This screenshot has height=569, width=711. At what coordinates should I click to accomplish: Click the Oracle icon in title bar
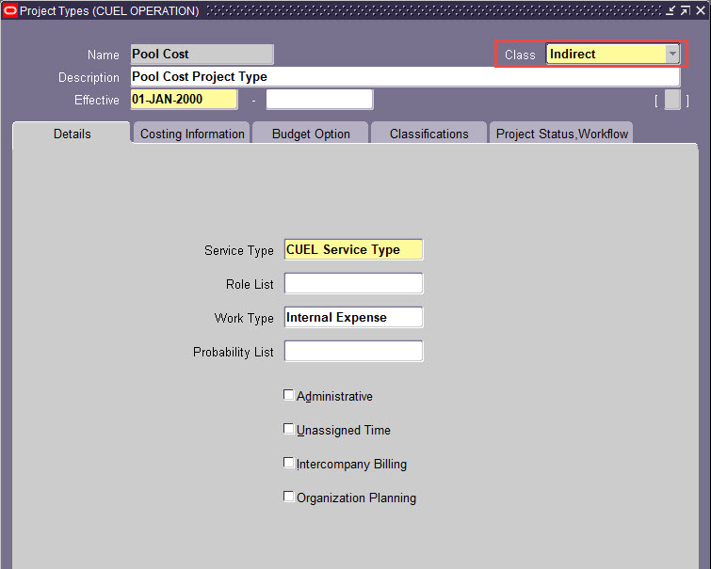tap(9, 10)
